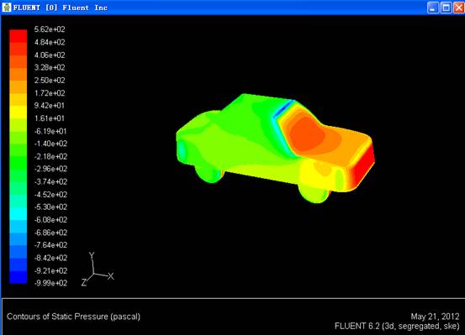Select the red 5.62e+02 legend color band
The height and width of the screenshot is (335, 465).
pyautogui.click(x=18, y=36)
